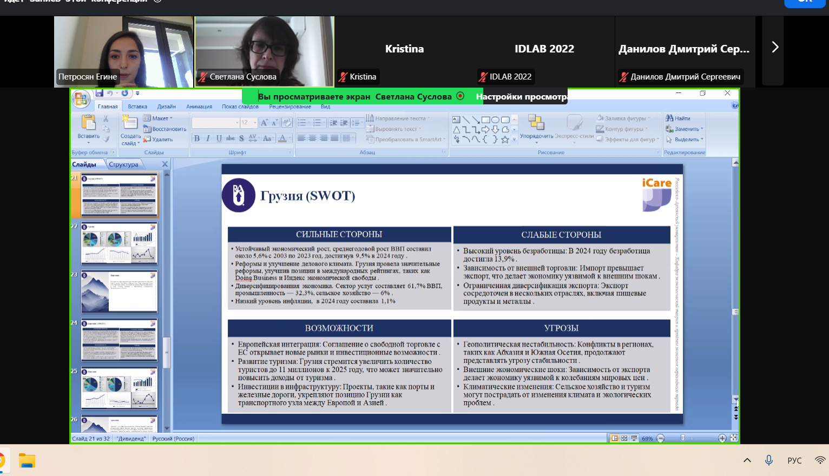829x476 pixels.
Task: Toggle Italic formatting button
Action: pyautogui.click(x=208, y=138)
